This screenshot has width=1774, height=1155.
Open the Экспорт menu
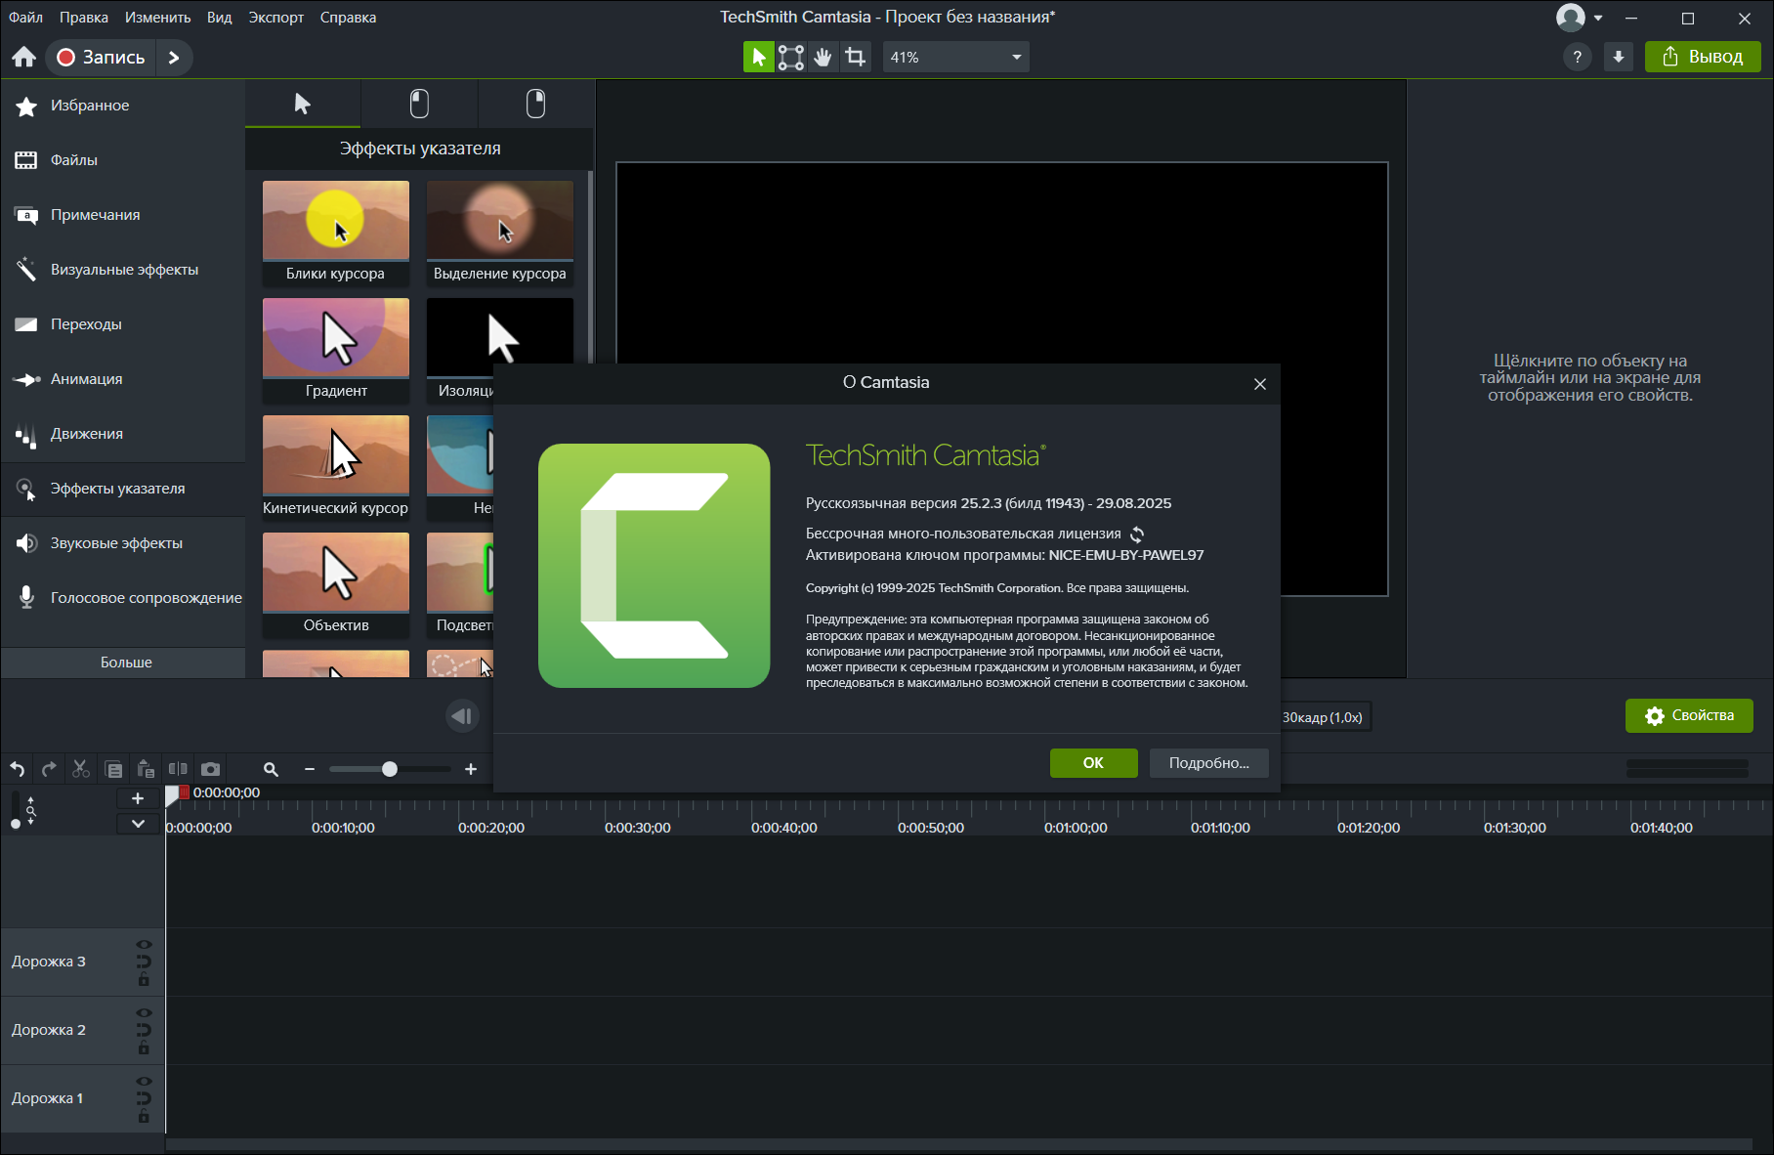(x=276, y=18)
